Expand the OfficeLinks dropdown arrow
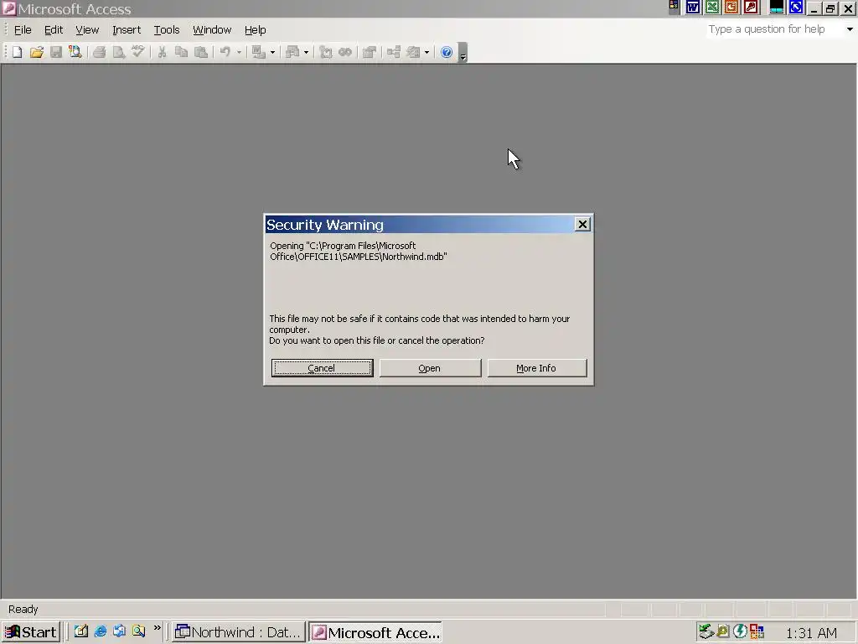858x644 pixels. [x=272, y=53]
